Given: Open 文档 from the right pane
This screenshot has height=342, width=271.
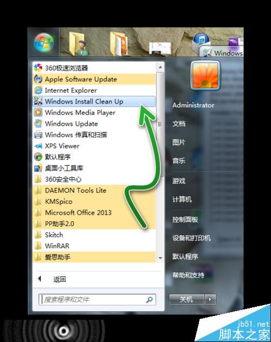Looking at the screenshot, I should coord(179,124).
